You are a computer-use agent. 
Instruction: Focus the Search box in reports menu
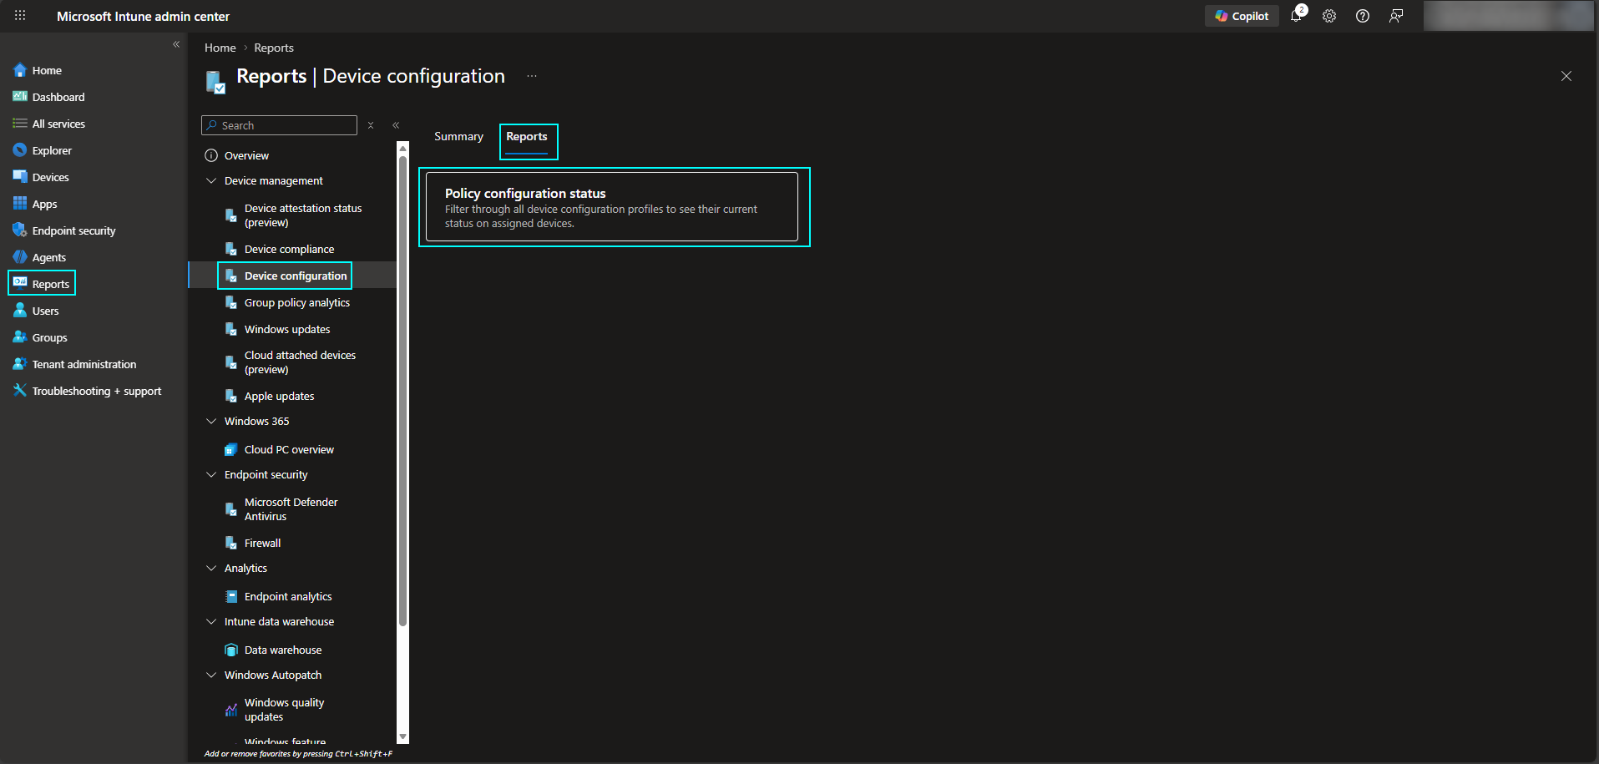(279, 125)
